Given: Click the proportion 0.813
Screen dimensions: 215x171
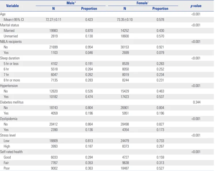Looking at the screenshot, I should [89, 141].
